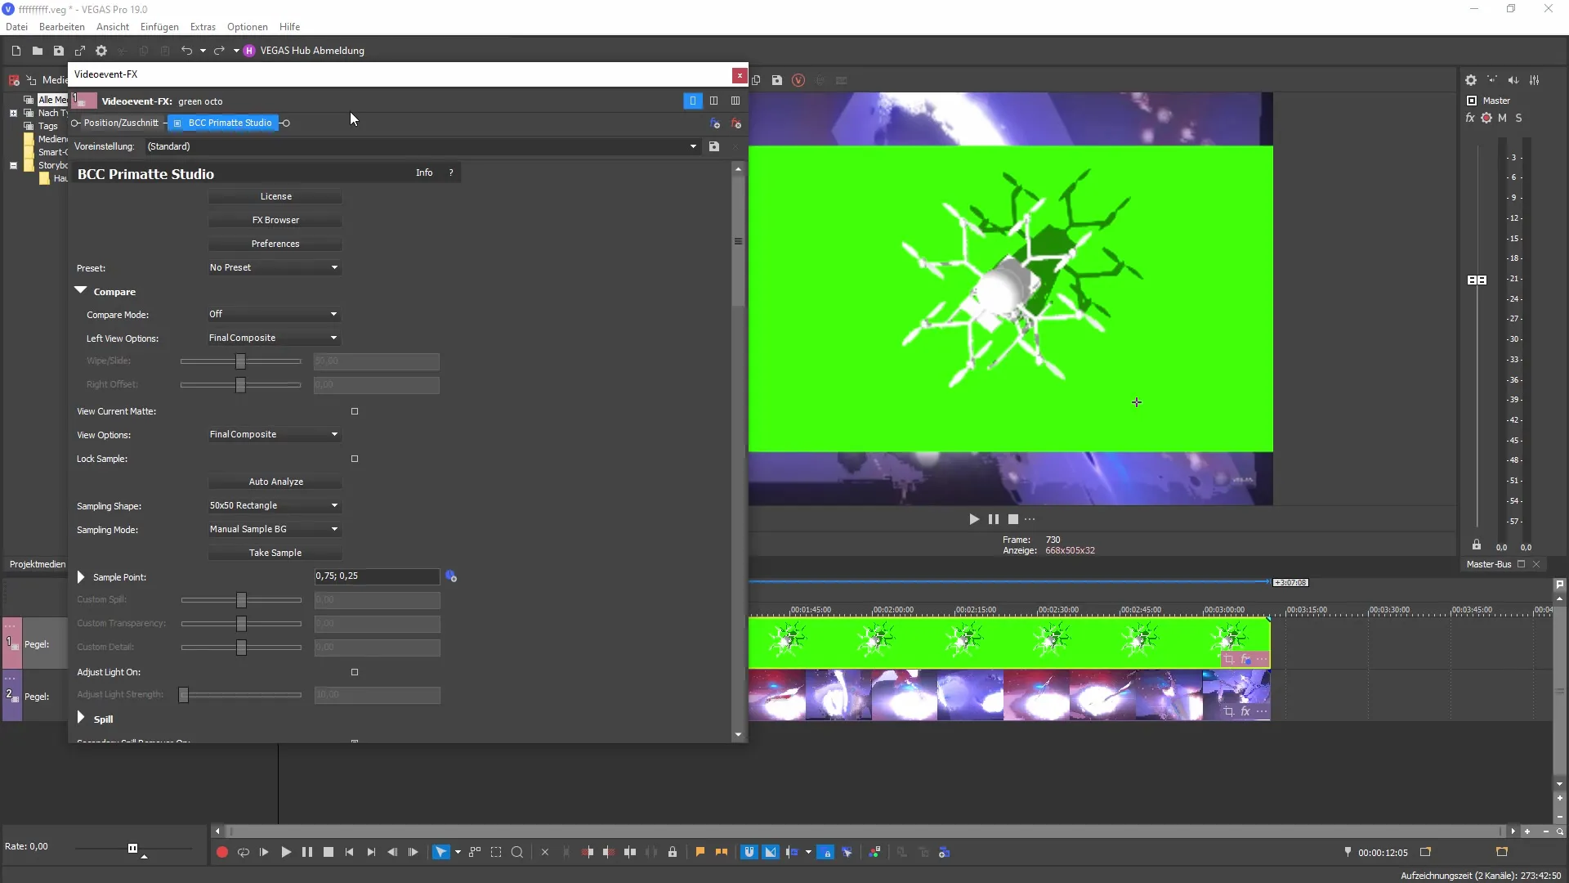Open the Preset 'No Preset' dropdown
Viewport: 1569px width, 883px height.
click(275, 267)
